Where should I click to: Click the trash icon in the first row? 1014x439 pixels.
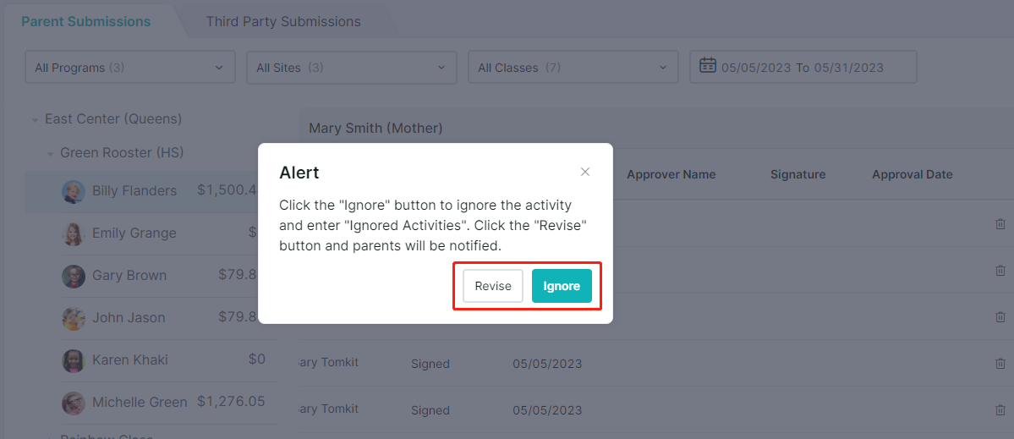(x=1000, y=223)
